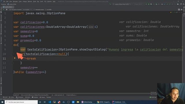Click the main toolbar Debug bug icon
The width and height of the screenshot is (185, 104).
[x=149, y=4]
